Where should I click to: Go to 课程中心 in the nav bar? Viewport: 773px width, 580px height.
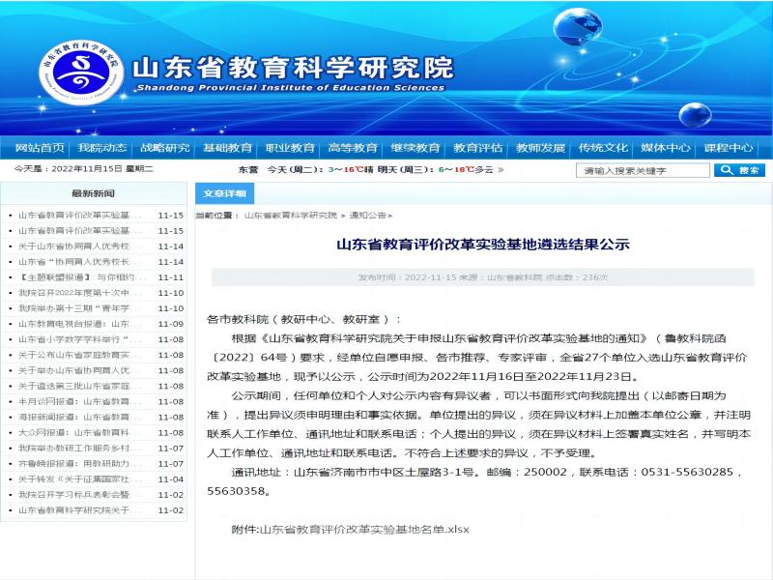[728, 148]
